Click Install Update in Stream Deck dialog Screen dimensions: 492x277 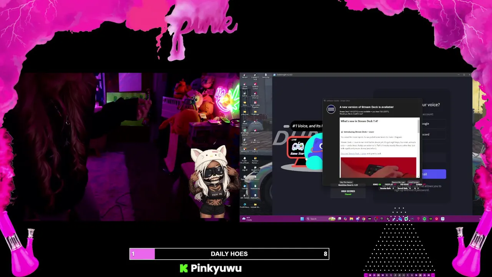414,182
